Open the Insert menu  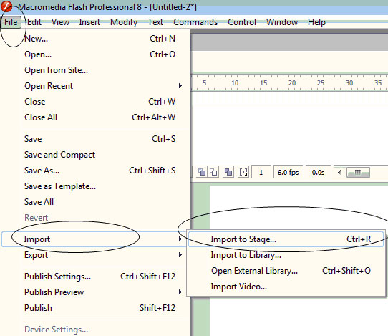(89, 22)
